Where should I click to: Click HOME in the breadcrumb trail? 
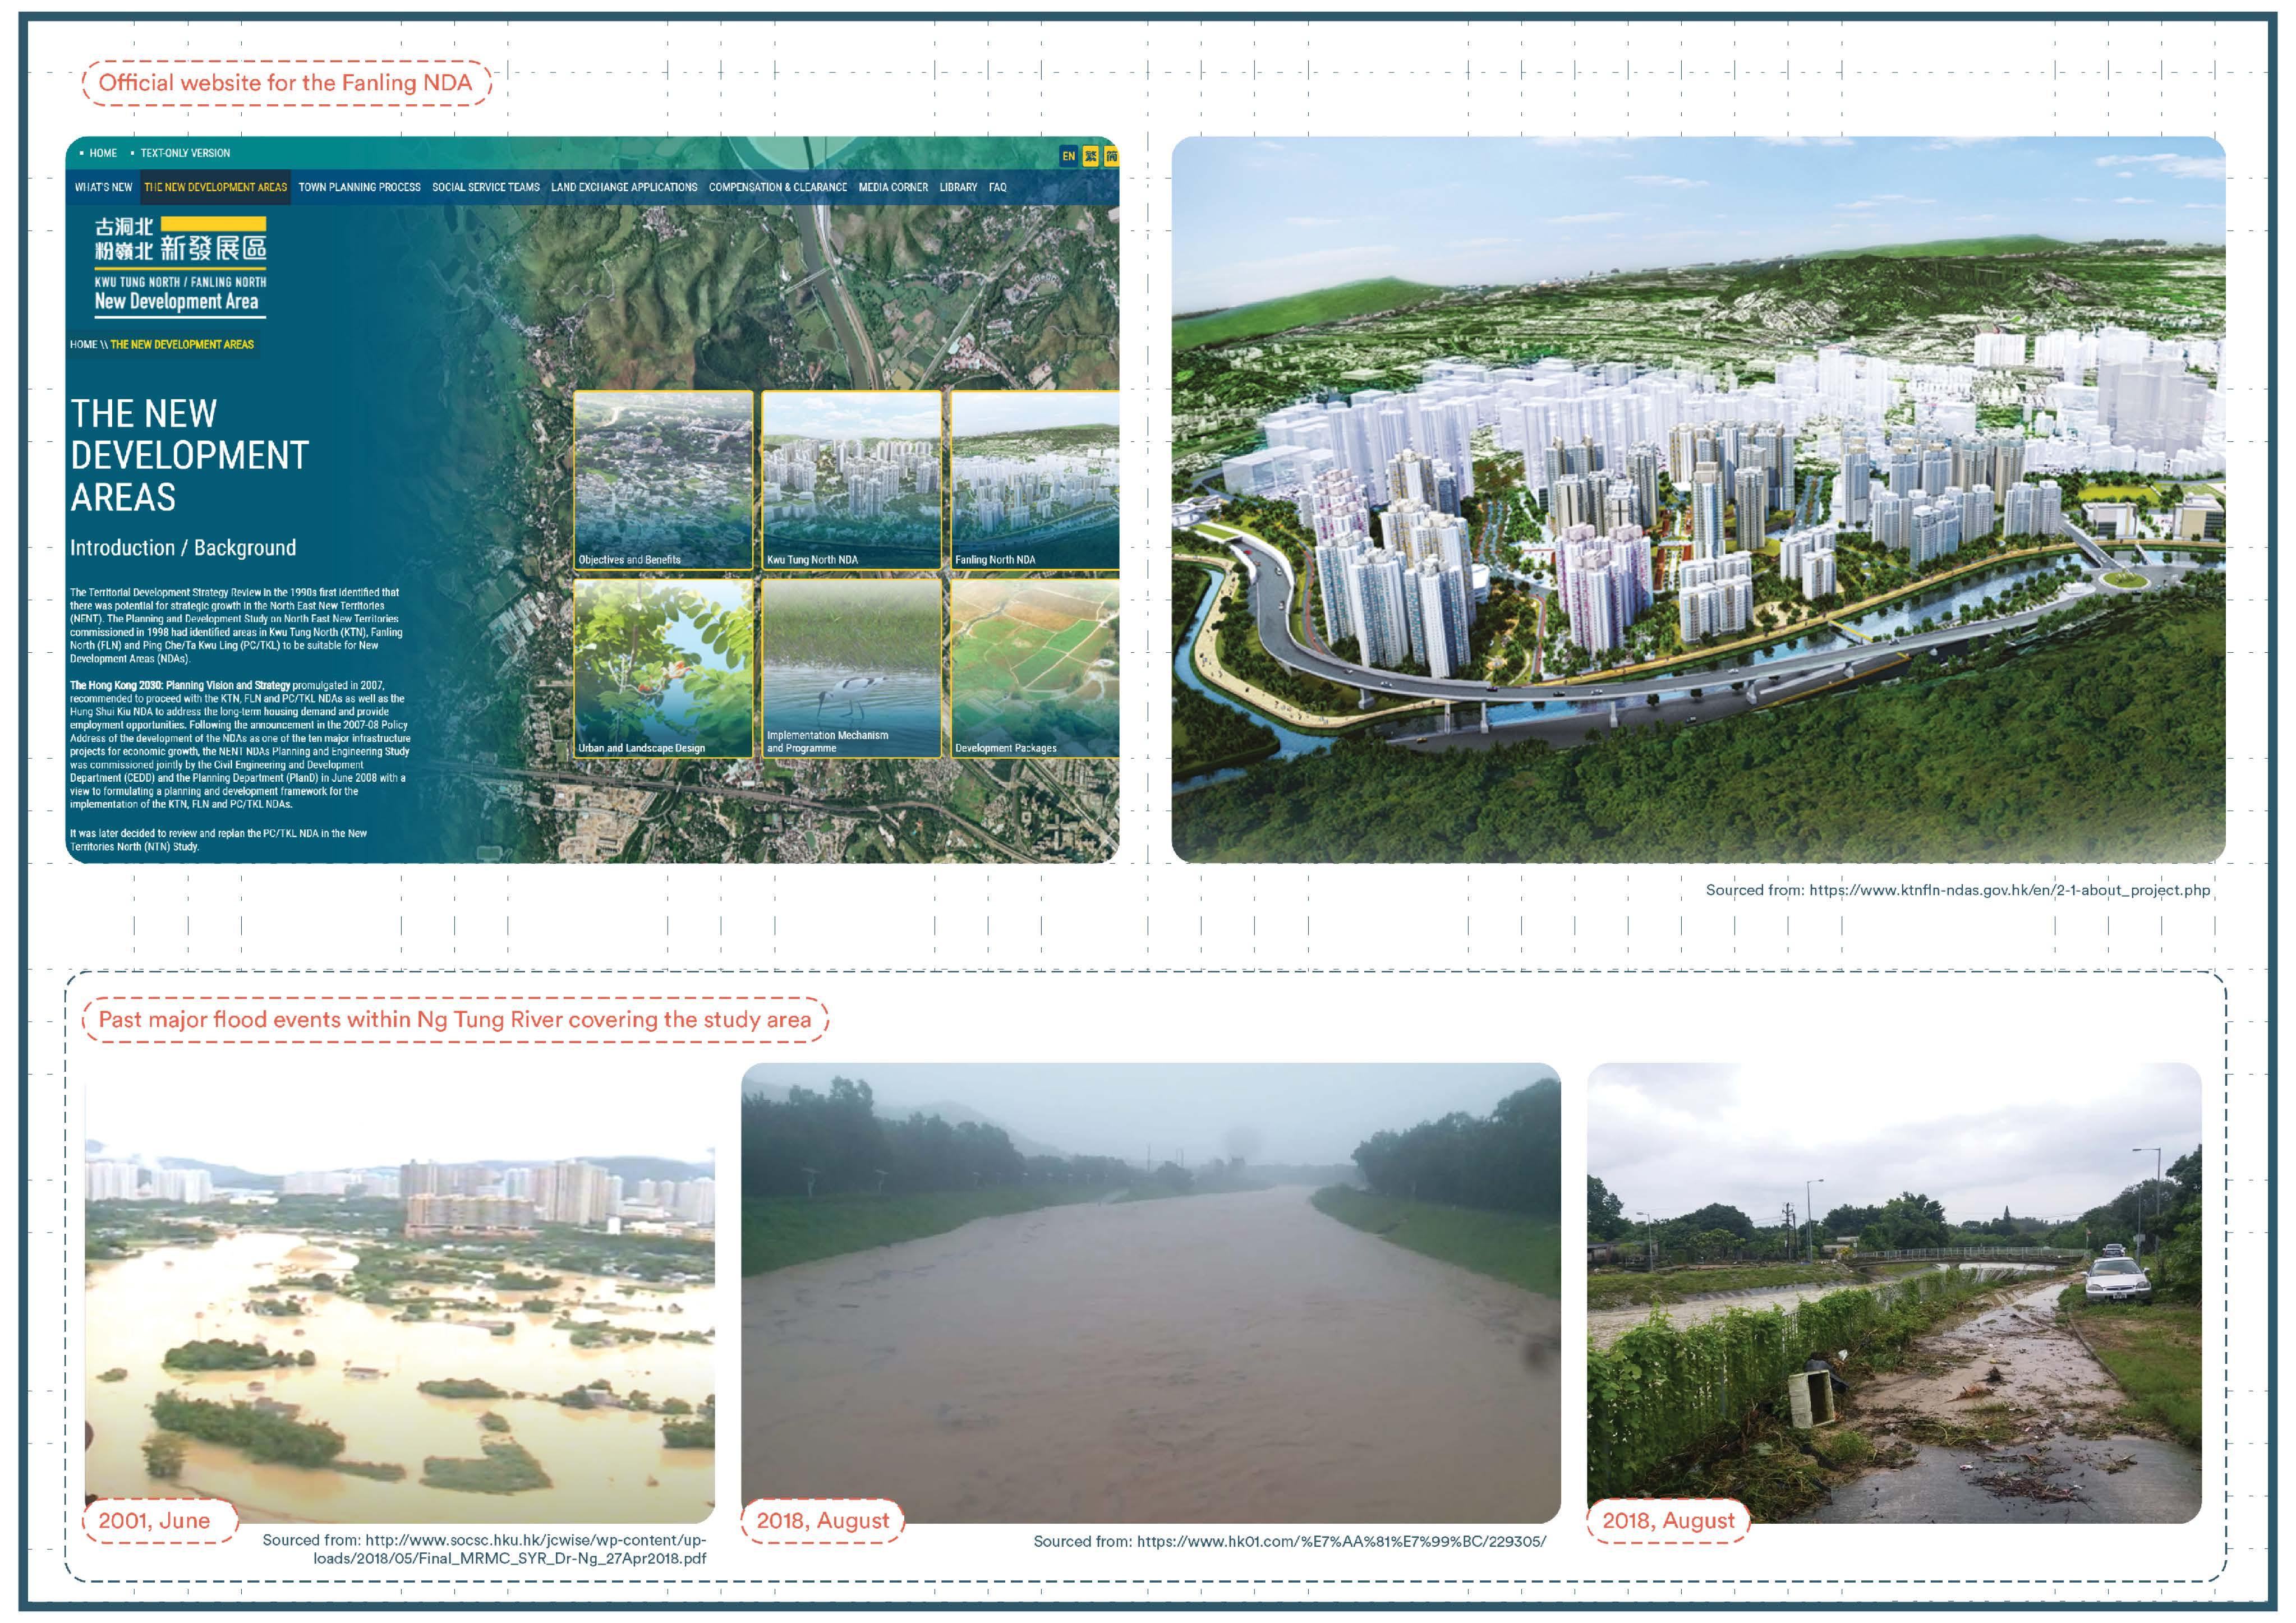83,344
